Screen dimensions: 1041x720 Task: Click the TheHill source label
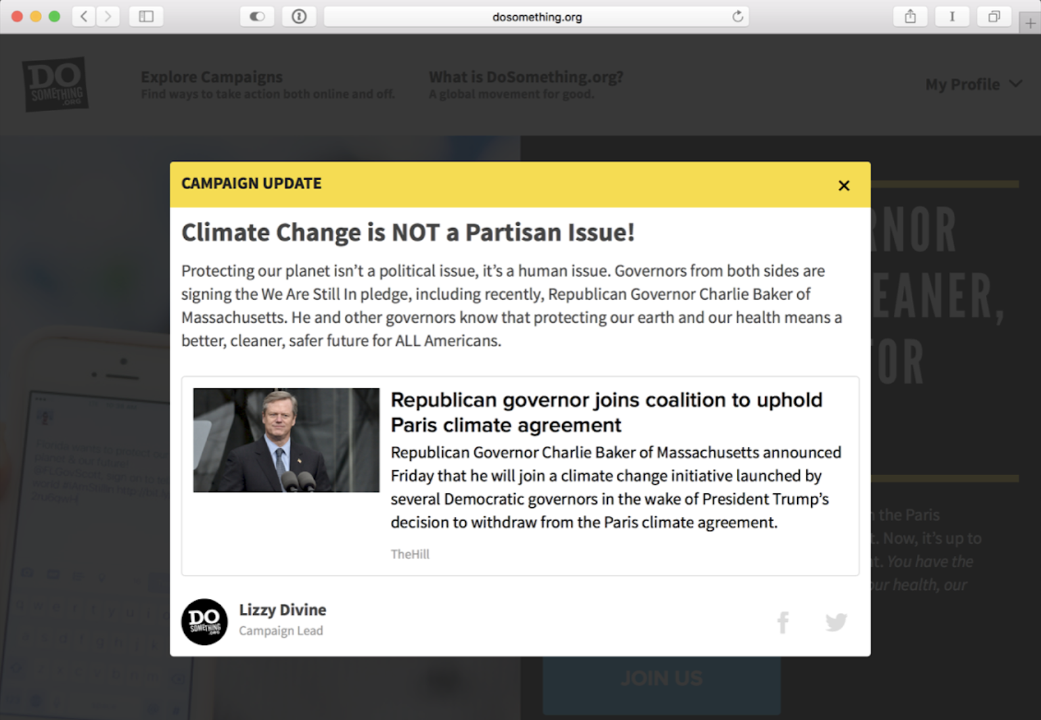coord(410,554)
